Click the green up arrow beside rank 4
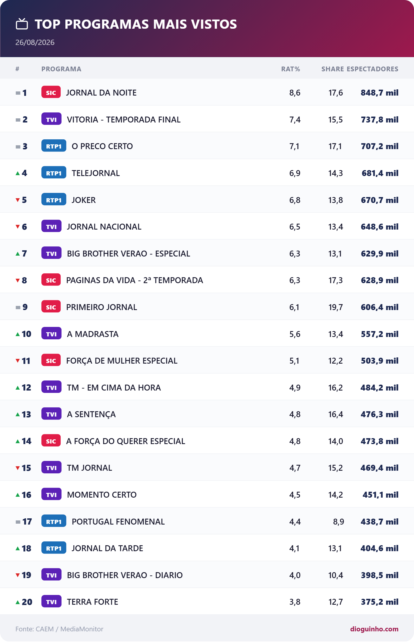414x642 pixels. pos(18,173)
